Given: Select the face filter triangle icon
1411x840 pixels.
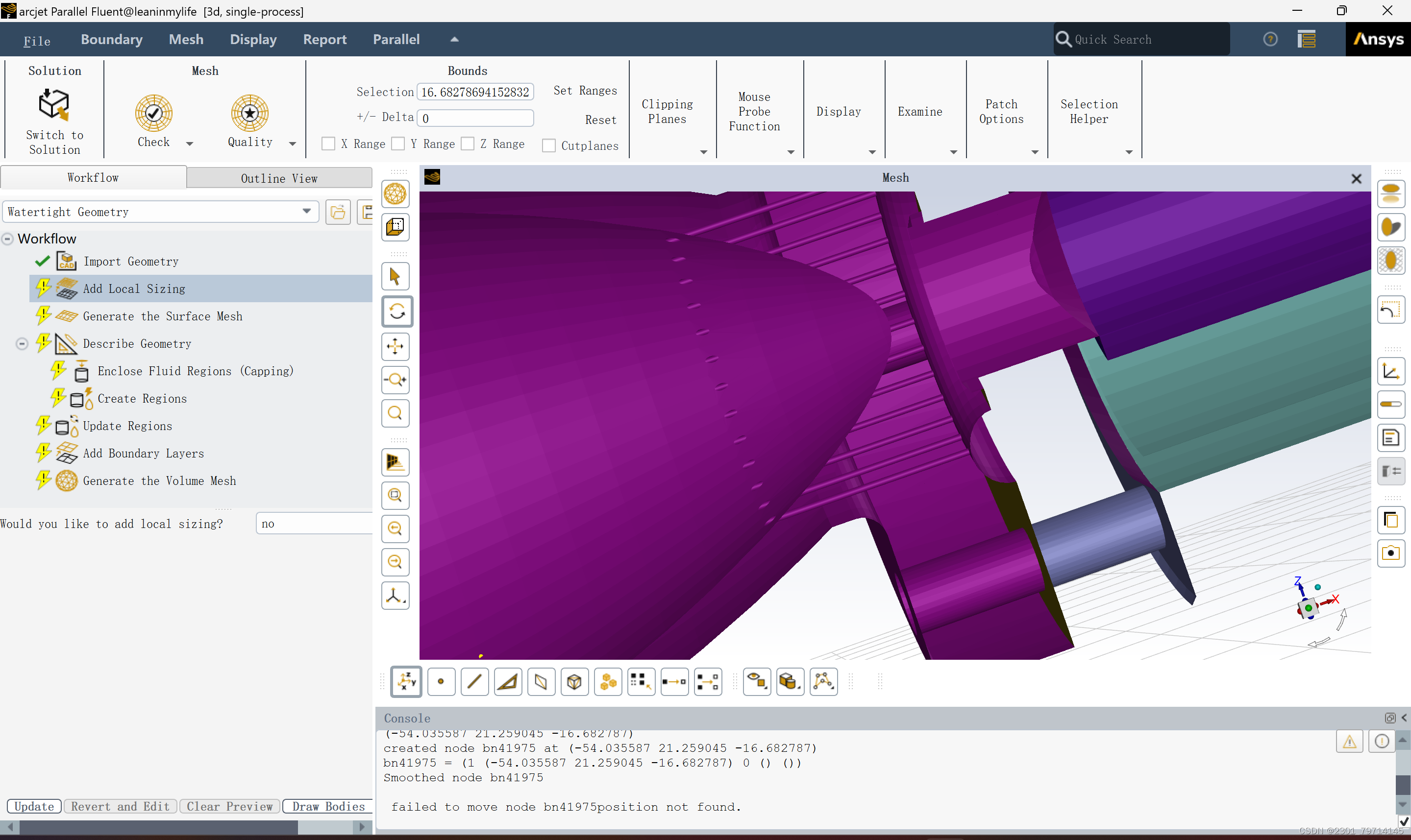Looking at the screenshot, I should coord(508,681).
